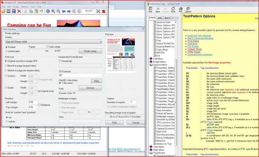Click the Home icon in Help window

(x=173, y=10)
